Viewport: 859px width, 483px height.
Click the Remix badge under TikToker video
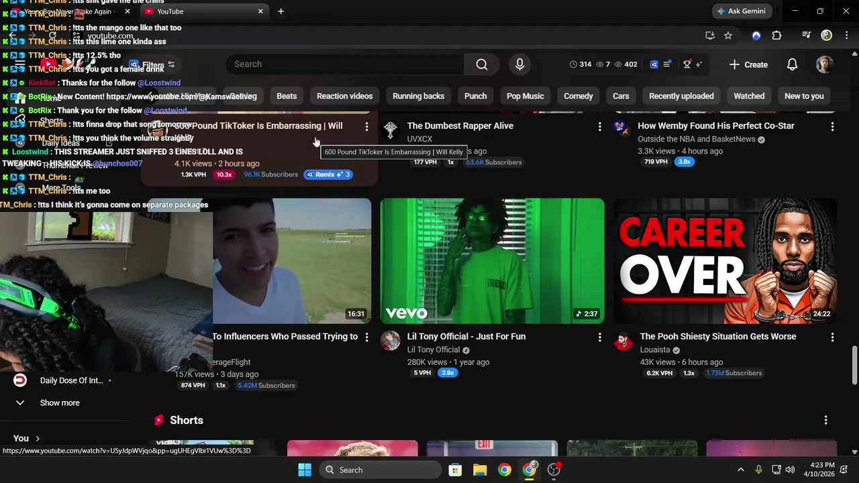click(327, 174)
